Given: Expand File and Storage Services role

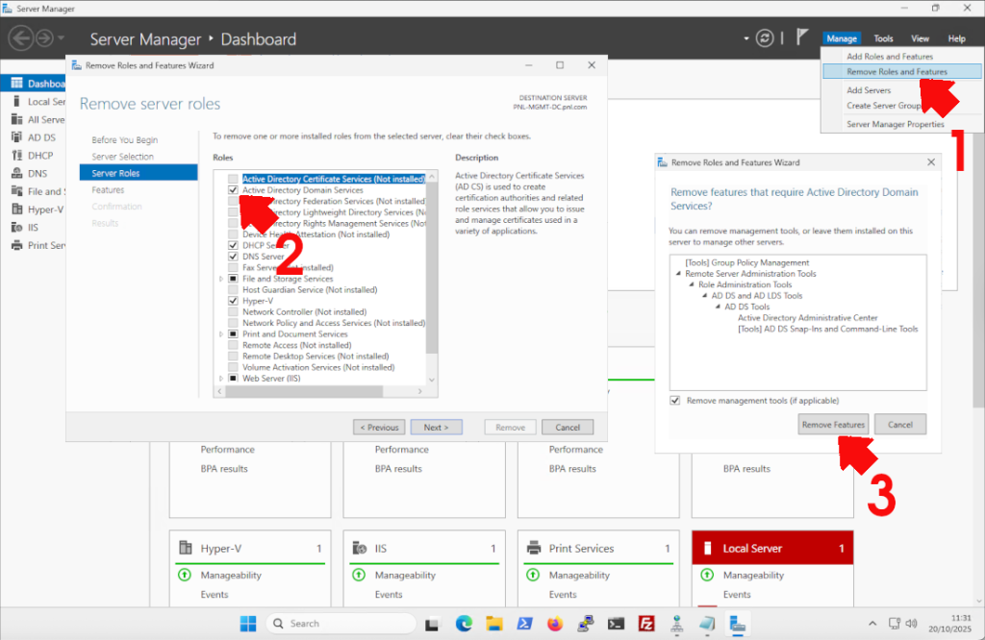Looking at the screenshot, I should tap(220, 279).
